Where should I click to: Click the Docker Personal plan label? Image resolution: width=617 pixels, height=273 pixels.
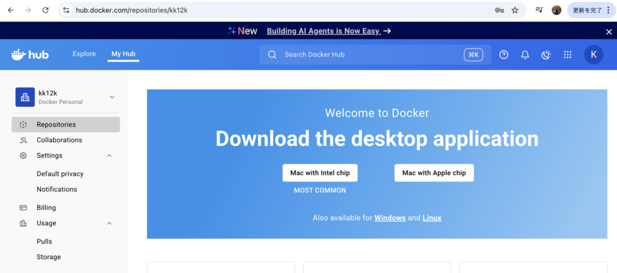point(61,102)
